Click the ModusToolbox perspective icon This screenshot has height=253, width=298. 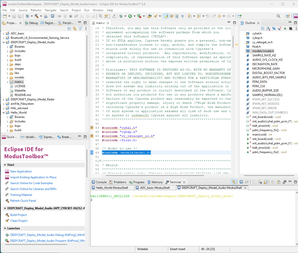point(296,16)
